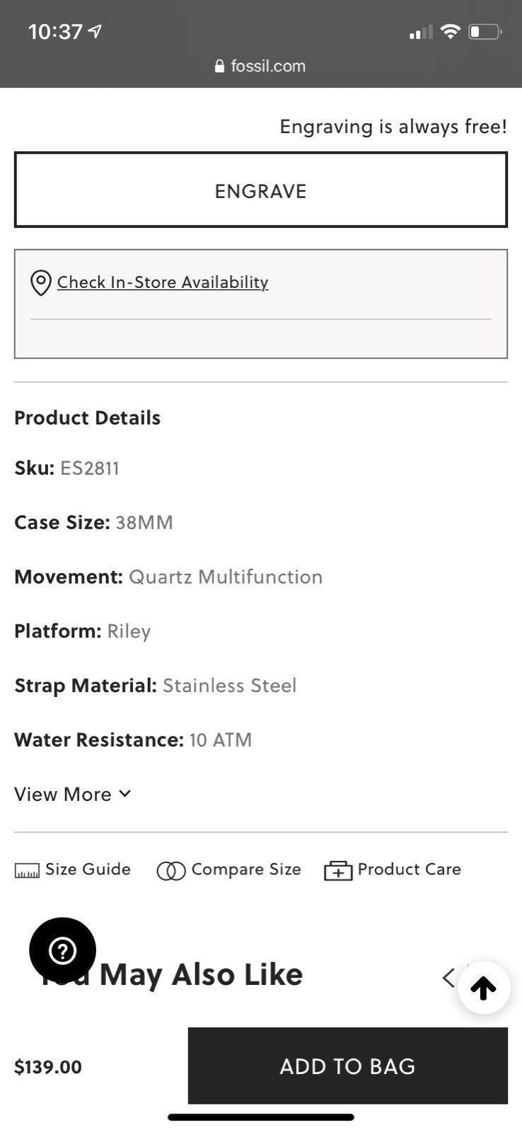Tap the previous arrow in You May Also Like
The width and height of the screenshot is (522, 1132).
click(x=448, y=978)
